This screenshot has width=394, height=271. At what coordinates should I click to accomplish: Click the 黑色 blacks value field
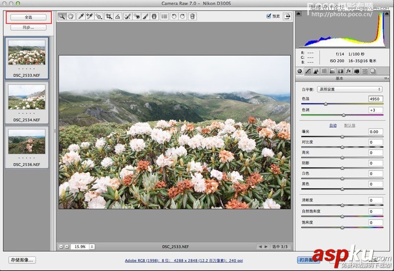[x=376, y=184]
